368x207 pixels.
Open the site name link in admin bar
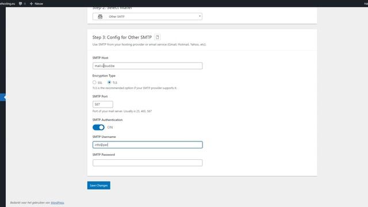[7, 3]
